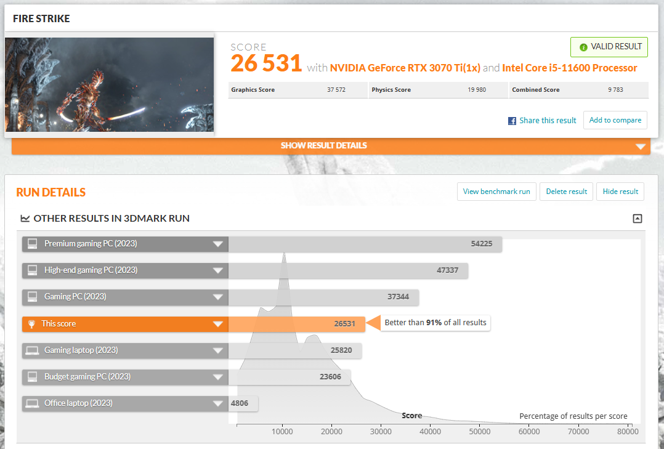Click the Hide result button
The image size is (664, 449).
pyautogui.click(x=620, y=192)
